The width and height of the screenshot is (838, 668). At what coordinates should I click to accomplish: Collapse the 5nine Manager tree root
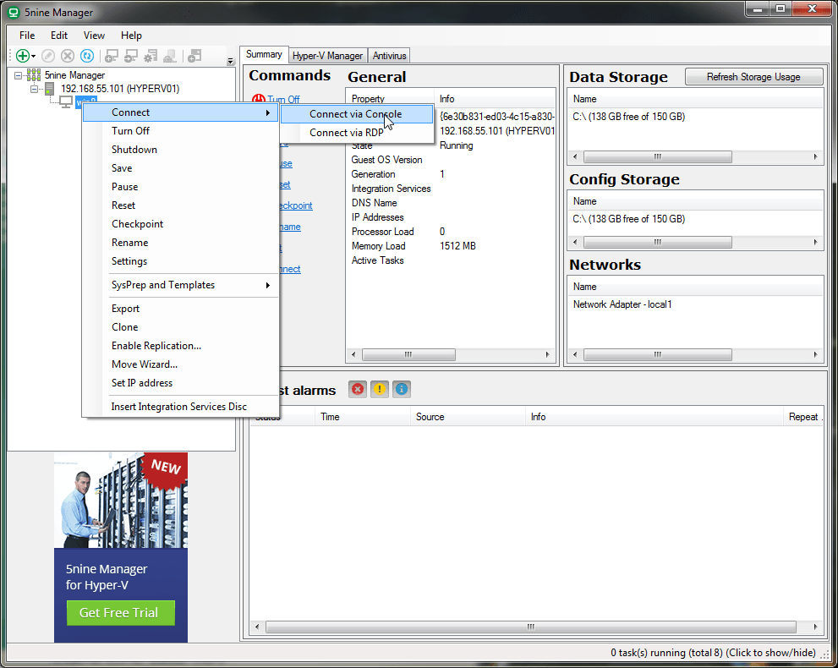19,75
